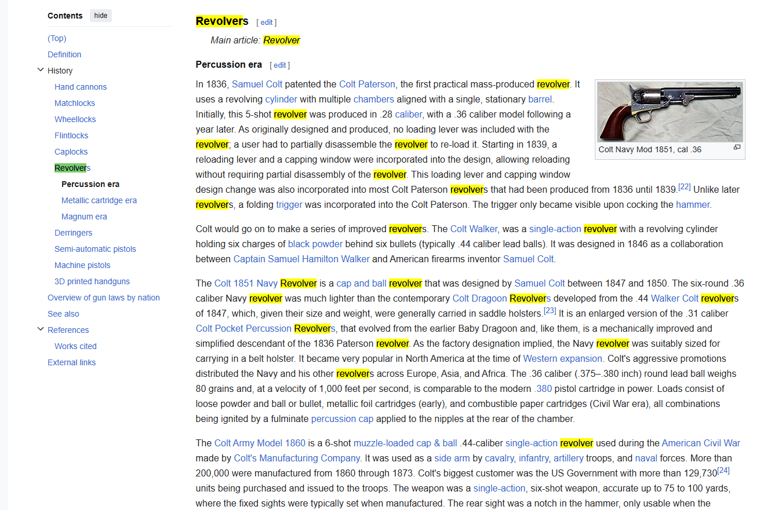
Task: Open the American Civil War link
Action: [x=701, y=443]
